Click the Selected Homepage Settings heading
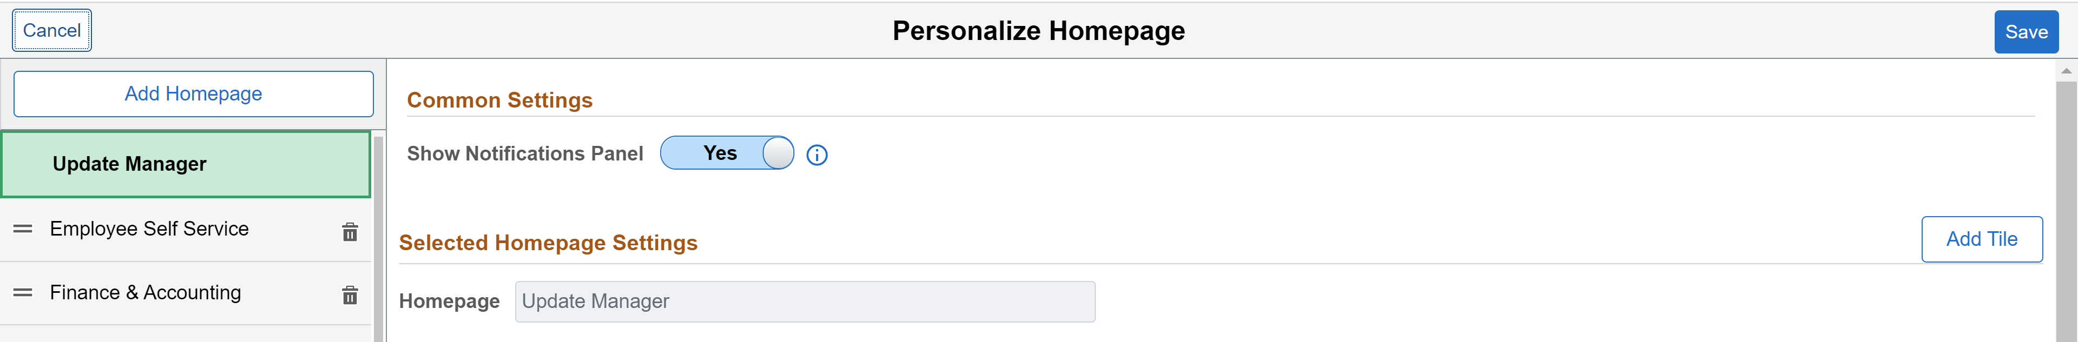 click(548, 243)
